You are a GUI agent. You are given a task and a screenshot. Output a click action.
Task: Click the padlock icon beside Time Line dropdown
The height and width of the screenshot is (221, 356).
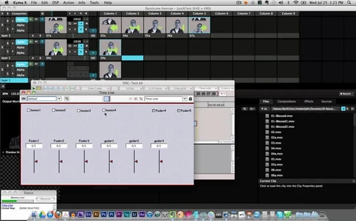(190, 99)
